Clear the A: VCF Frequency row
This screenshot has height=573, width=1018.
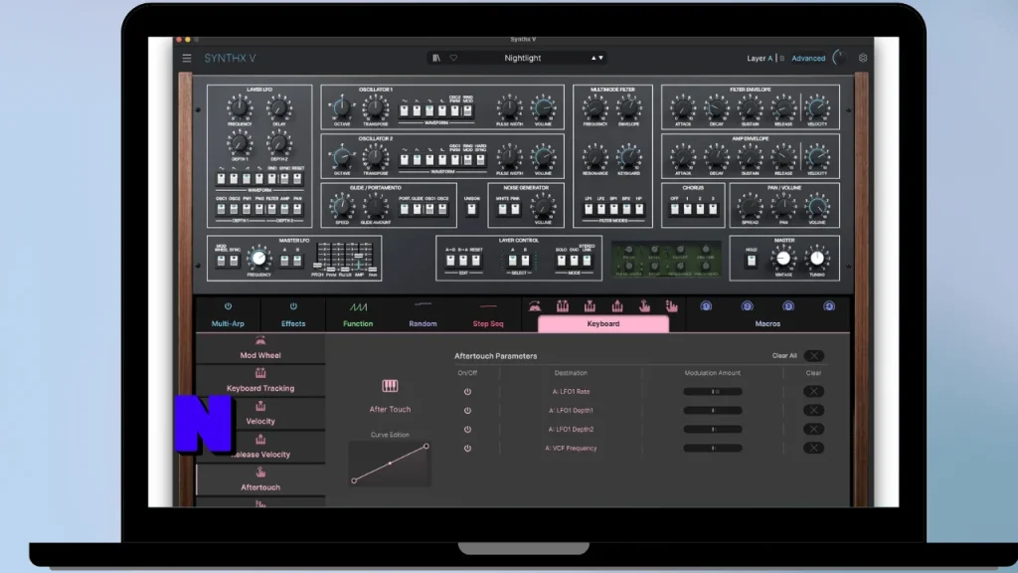tap(813, 448)
